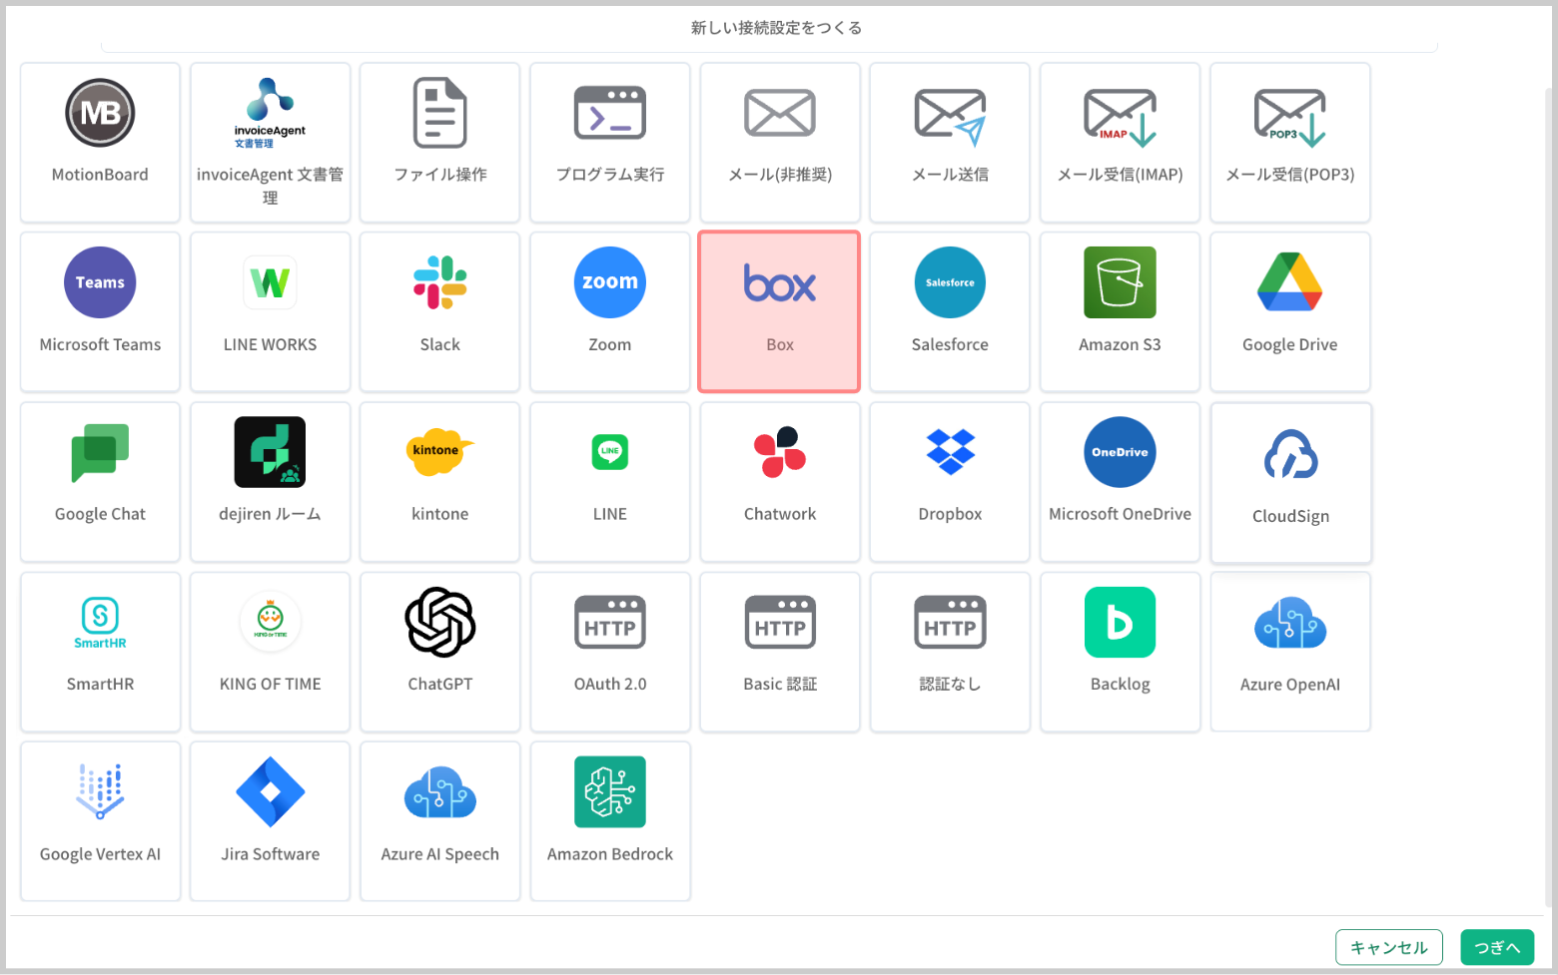Click the highlighted Box tile
This screenshot has height=975, width=1558.
pyautogui.click(x=780, y=312)
